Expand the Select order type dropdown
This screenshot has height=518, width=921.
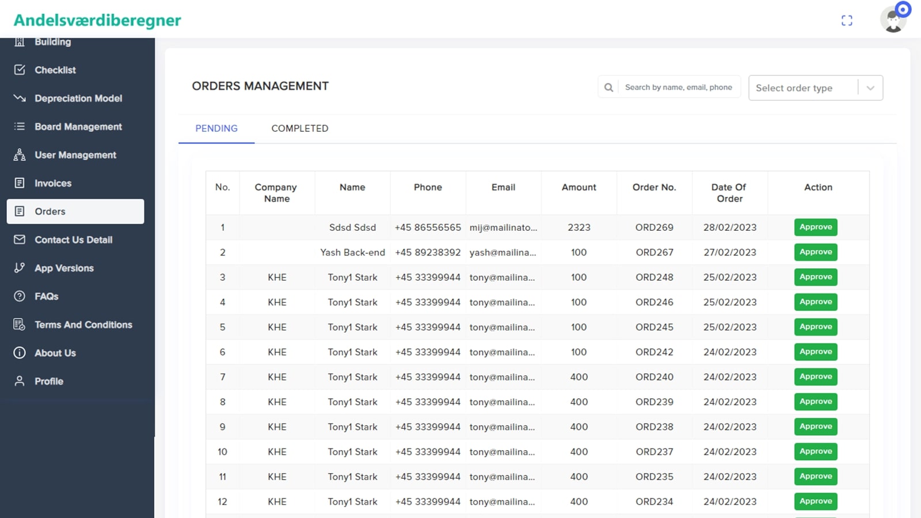tap(803, 88)
